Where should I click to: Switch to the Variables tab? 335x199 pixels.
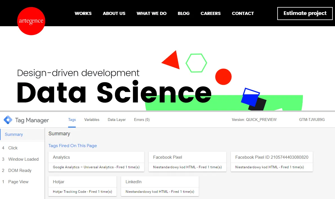(x=92, y=120)
